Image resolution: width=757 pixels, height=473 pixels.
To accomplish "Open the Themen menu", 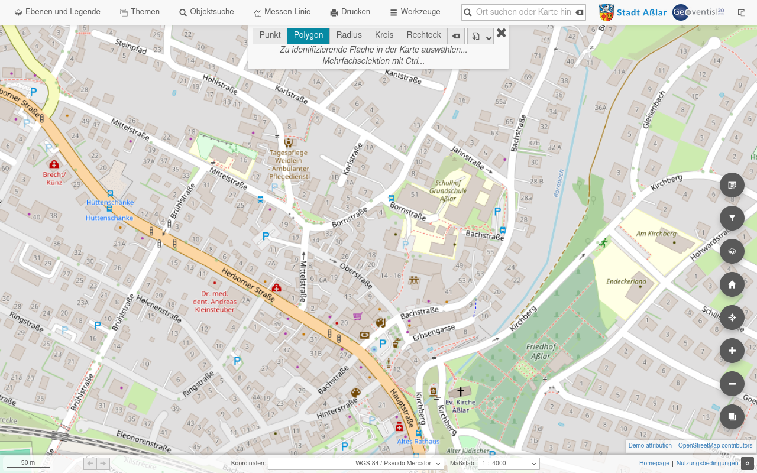I will [140, 12].
